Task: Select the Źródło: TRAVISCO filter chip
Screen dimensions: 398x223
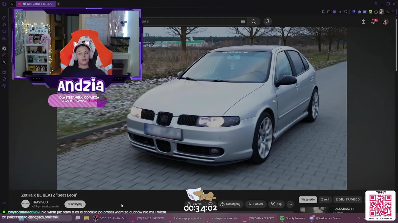Action: (x=348, y=199)
